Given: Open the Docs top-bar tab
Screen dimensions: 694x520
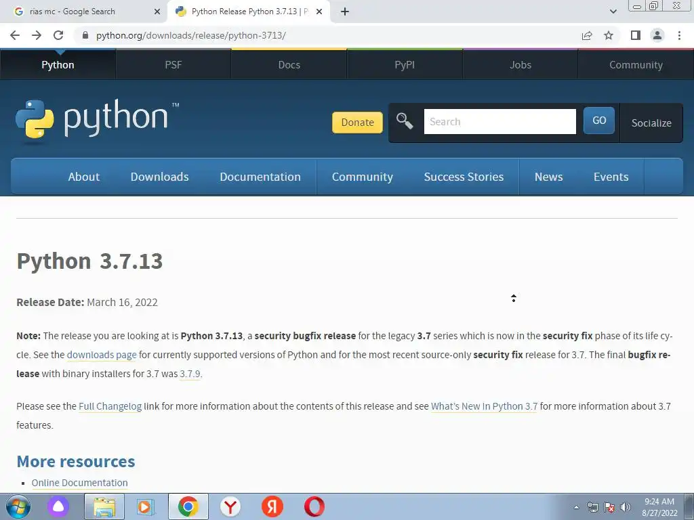Looking at the screenshot, I should pos(289,65).
